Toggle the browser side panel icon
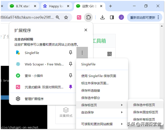 [x=112, y=17]
